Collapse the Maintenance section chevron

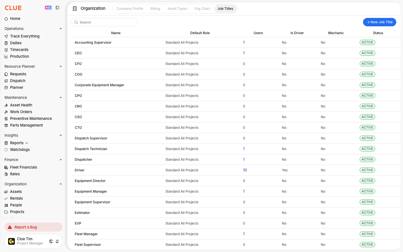point(61,97)
